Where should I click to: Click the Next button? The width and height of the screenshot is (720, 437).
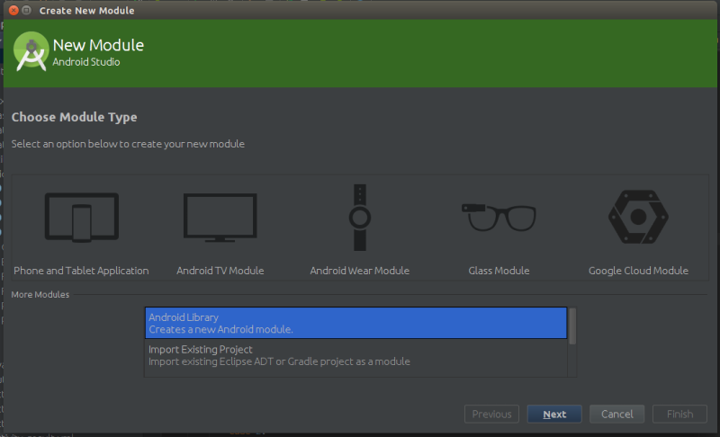tap(554, 415)
